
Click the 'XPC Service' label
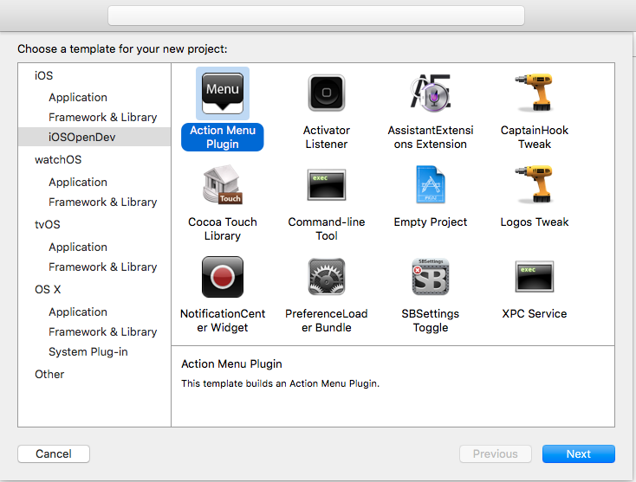pos(535,313)
